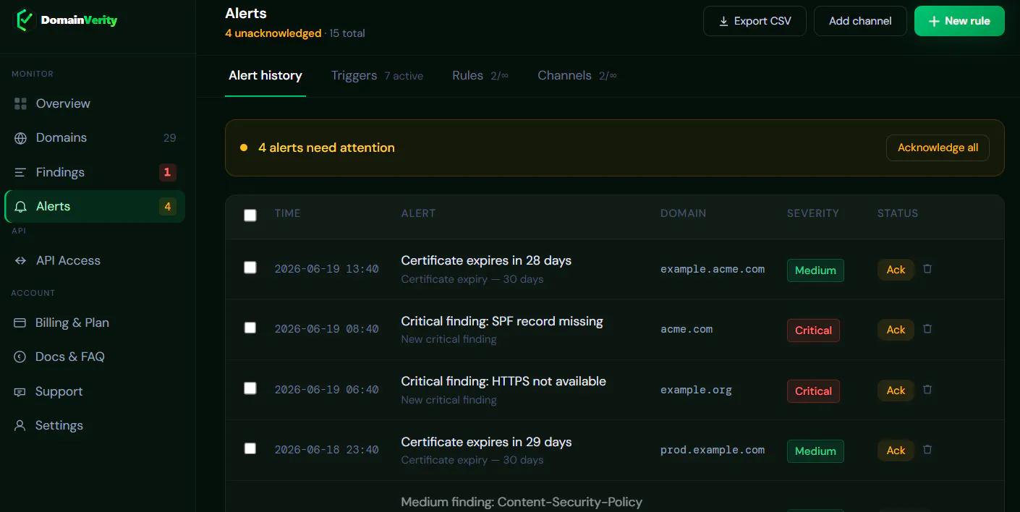Open Docs & FAQ page
The width and height of the screenshot is (1020, 512).
95,357
